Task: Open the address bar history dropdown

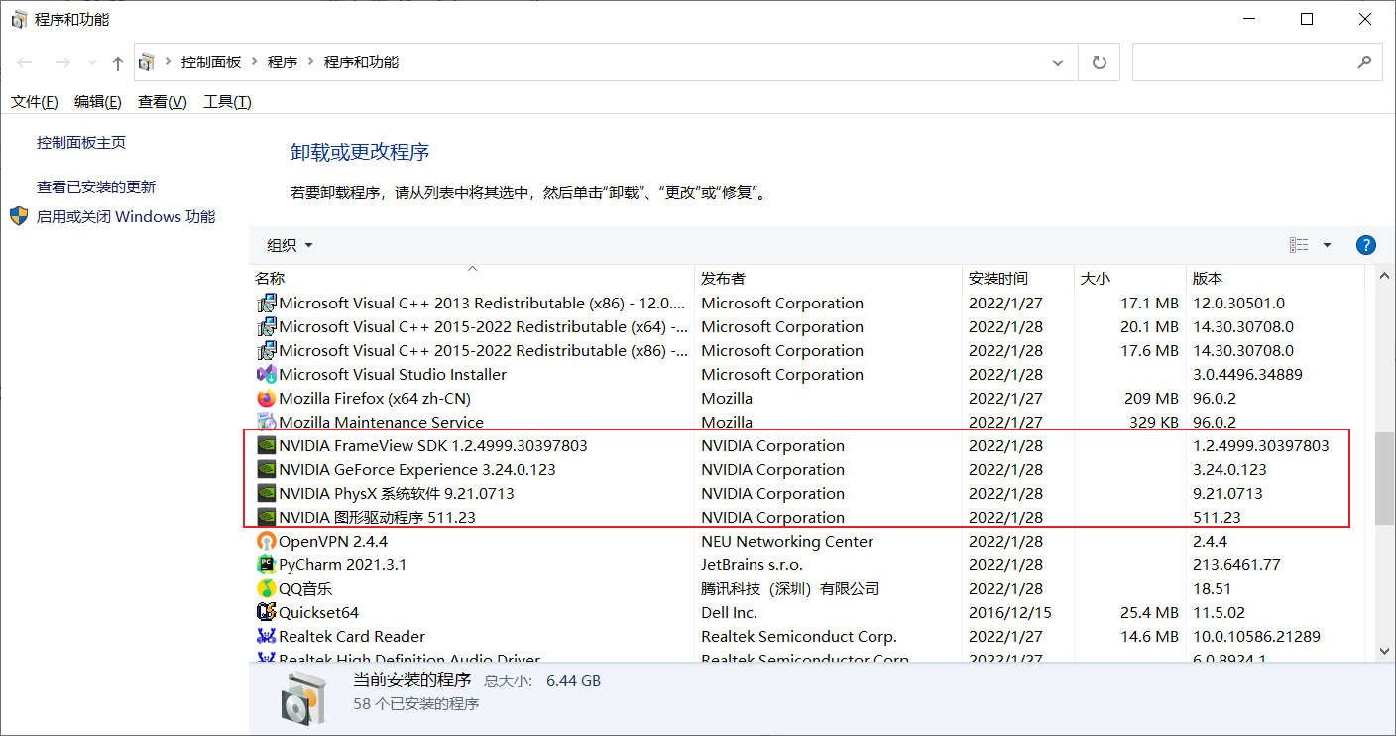Action: point(1057,61)
